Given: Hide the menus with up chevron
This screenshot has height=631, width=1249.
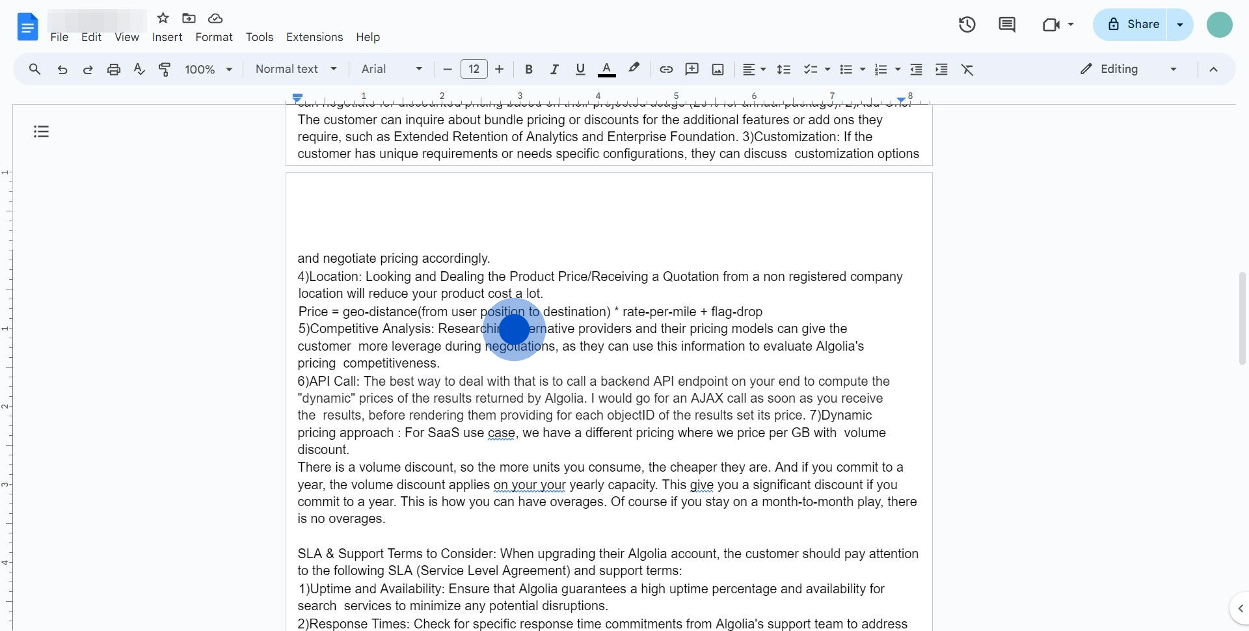Looking at the screenshot, I should pos(1213,69).
